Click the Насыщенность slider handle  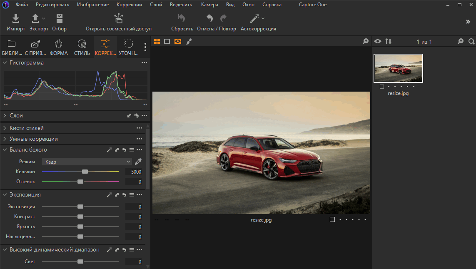80,237
